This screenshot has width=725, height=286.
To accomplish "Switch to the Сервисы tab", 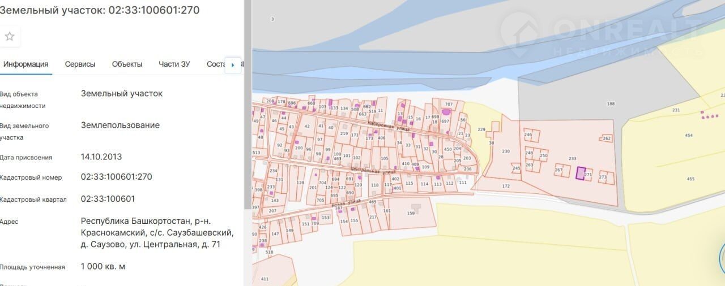I will click(80, 64).
